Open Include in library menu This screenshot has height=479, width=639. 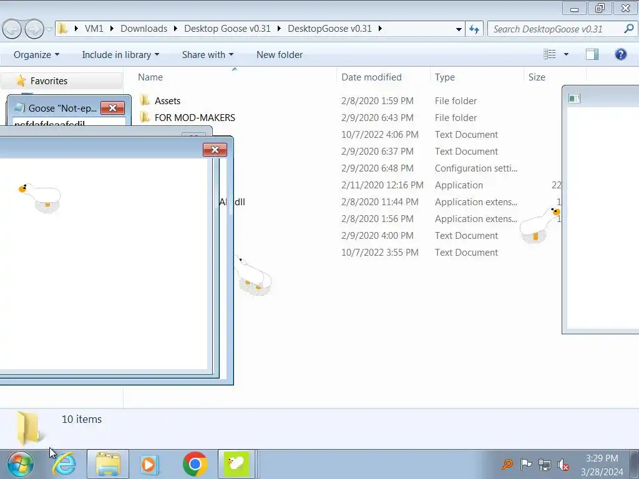(x=120, y=55)
